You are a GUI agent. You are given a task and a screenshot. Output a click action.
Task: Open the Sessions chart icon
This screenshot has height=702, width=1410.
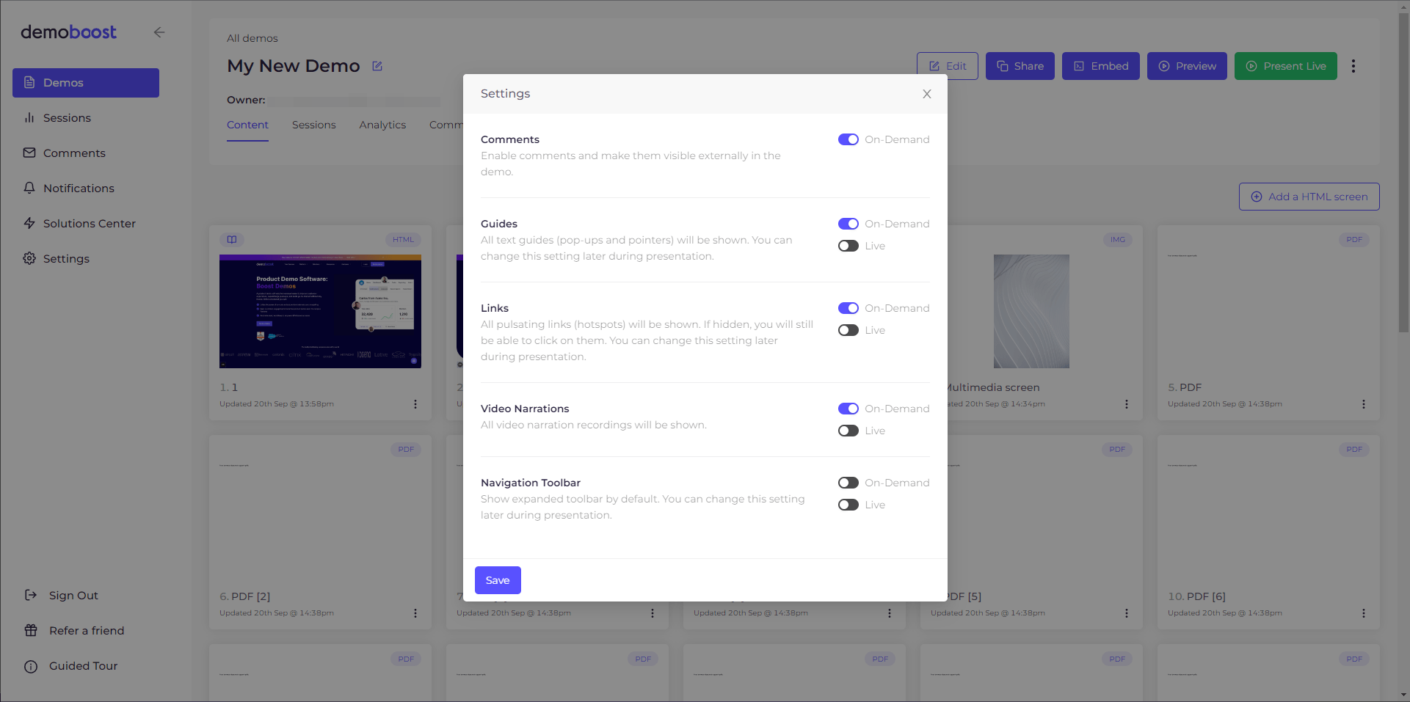[29, 117]
